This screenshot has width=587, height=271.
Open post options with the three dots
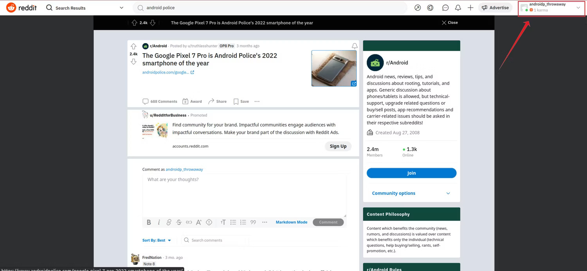click(x=257, y=101)
